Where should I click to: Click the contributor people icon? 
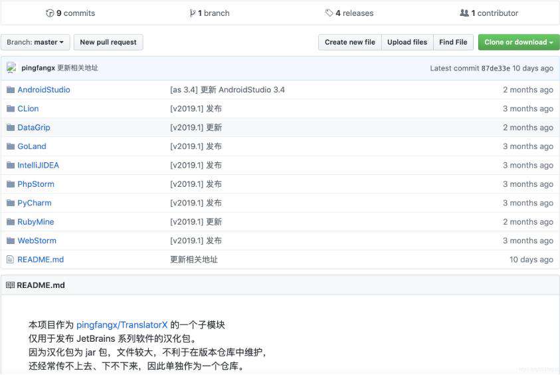tap(464, 13)
